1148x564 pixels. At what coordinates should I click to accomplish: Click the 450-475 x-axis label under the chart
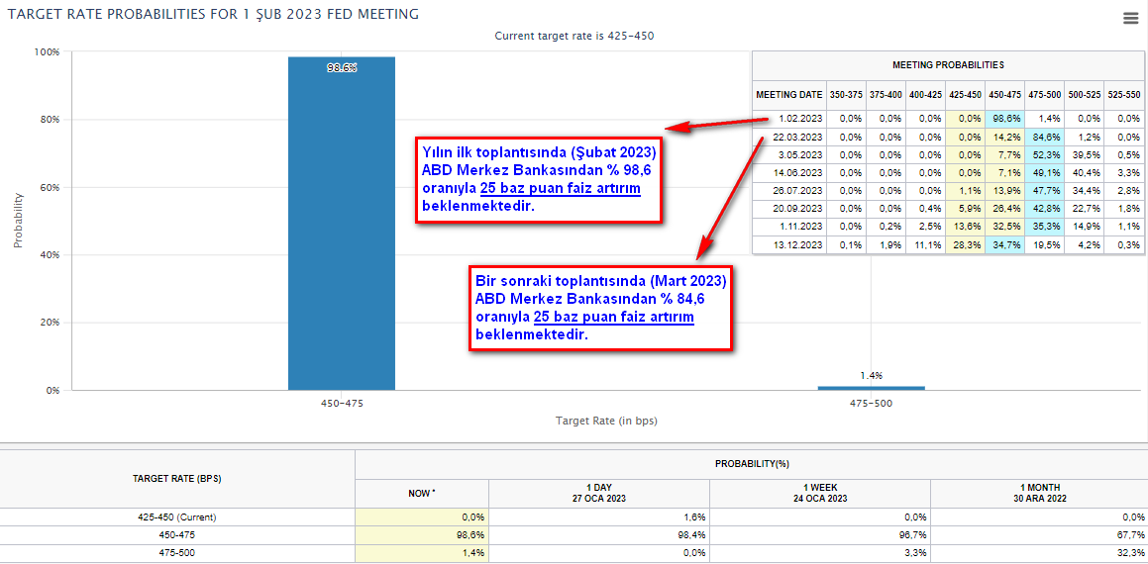(341, 403)
